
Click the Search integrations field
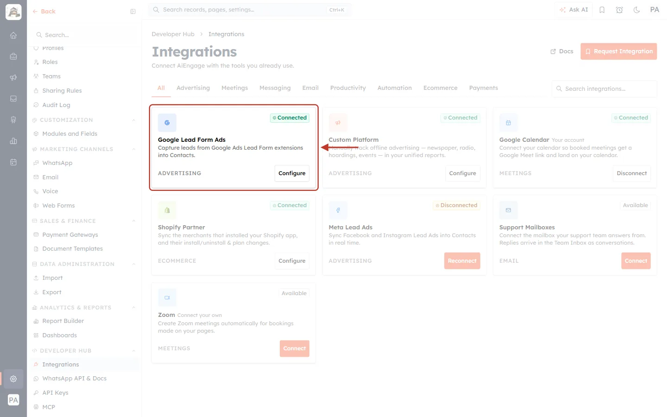click(604, 89)
